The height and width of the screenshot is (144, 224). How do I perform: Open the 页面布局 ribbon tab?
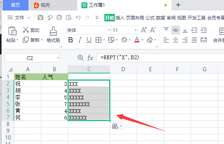[x=135, y=18]
